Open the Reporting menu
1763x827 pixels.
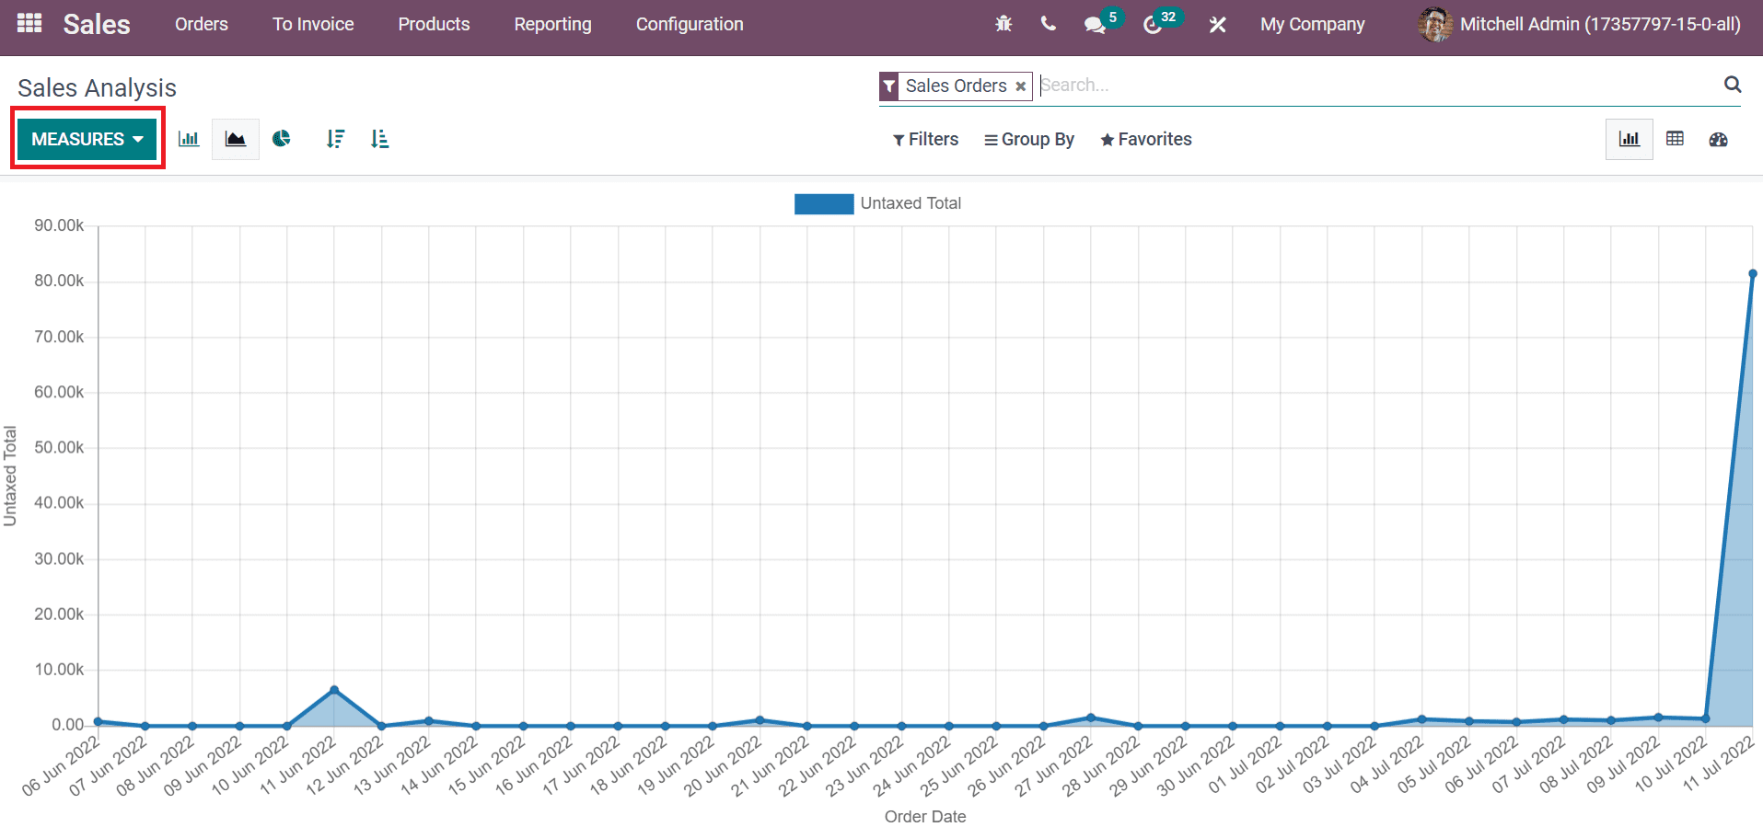(552, 25)
